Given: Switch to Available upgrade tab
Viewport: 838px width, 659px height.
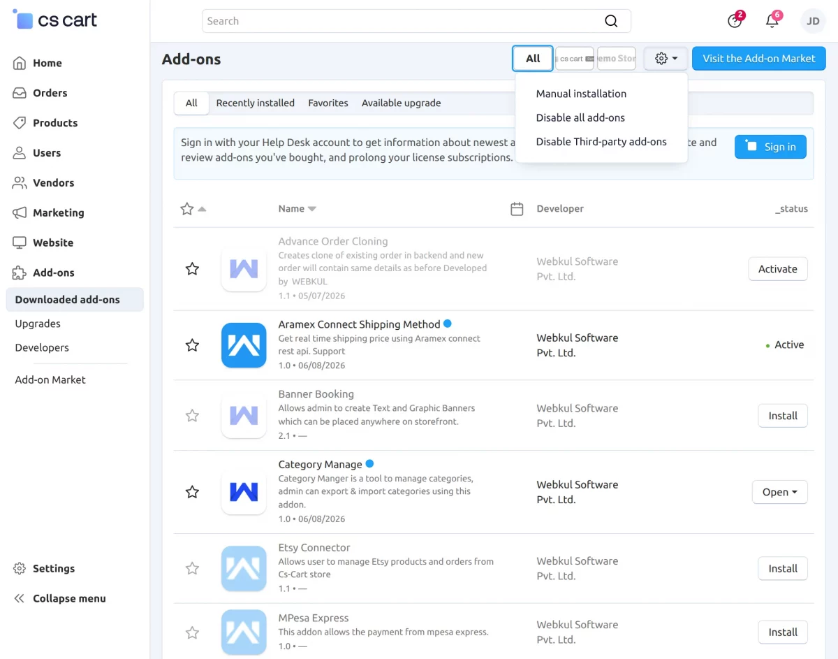Looking at the screenshot, I should point(402,103).
